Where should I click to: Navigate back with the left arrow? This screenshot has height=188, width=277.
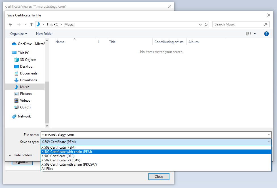(11, 24)
